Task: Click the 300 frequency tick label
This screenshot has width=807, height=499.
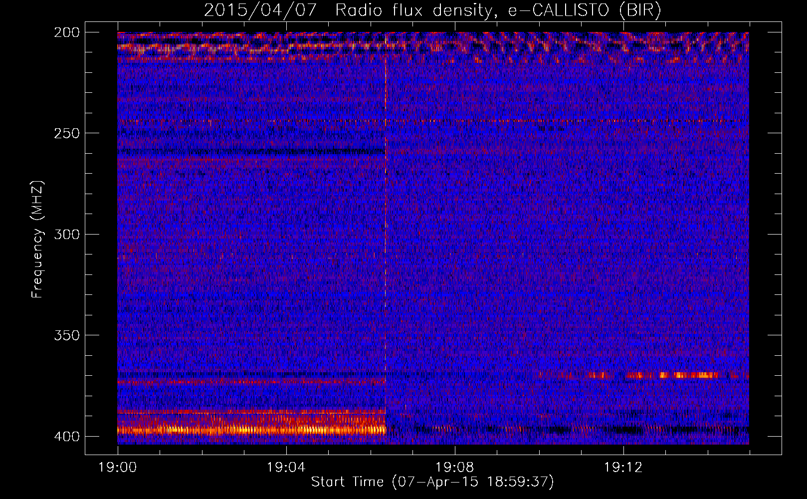Action: (67, 234)
